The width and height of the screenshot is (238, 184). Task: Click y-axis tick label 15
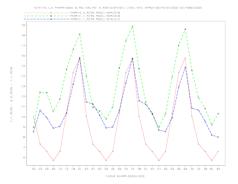point(23,66)
